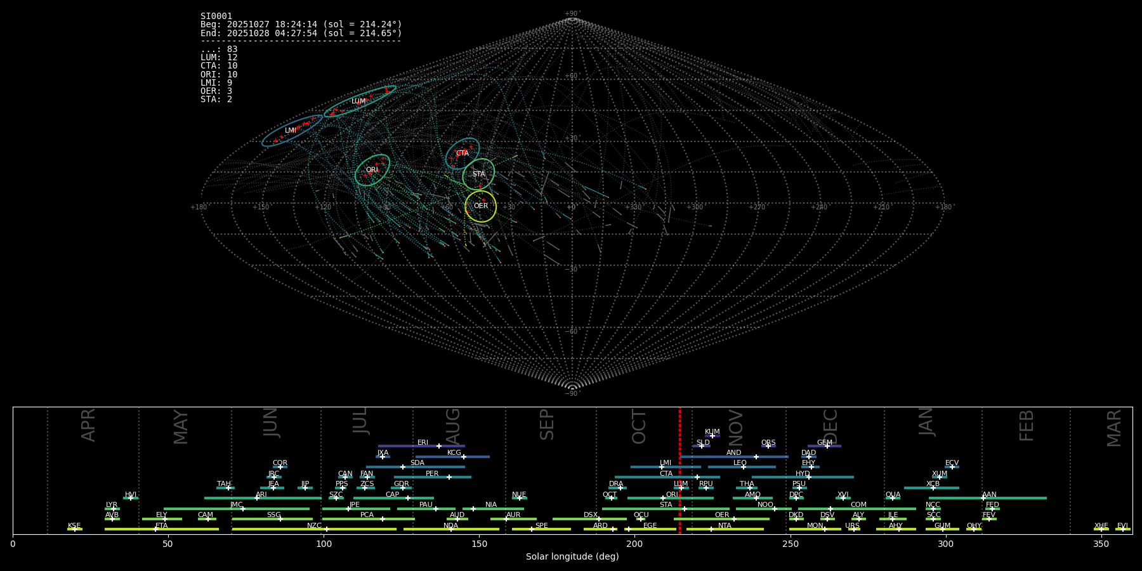This screenshot has width=1142, height=571.
Task: Click the LEO shower label in timeline
Action: [740, 463]
